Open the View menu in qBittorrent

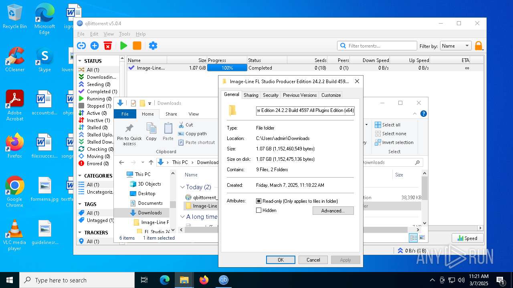tap(109, 34)
